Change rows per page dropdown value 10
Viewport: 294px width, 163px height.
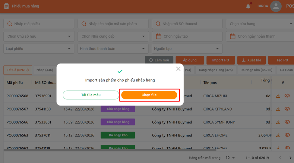coord(230,158)
